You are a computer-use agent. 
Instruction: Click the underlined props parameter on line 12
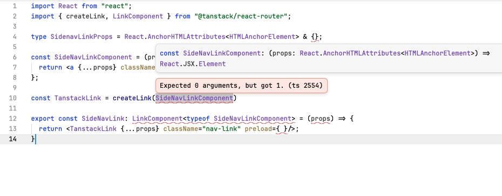point(321,119)
